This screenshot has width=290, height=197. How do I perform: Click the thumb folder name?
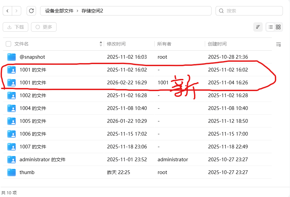pos(27,172)
